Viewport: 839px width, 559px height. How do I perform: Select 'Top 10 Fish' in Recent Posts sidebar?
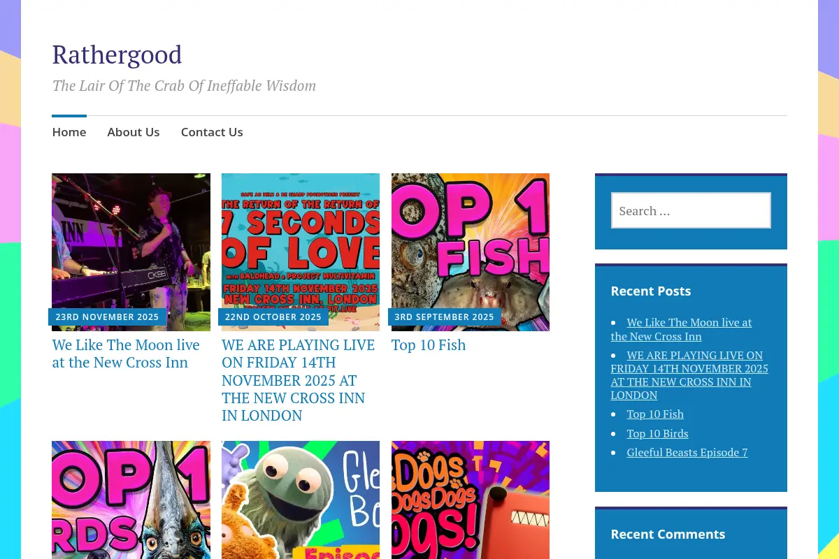coord(655,414)
